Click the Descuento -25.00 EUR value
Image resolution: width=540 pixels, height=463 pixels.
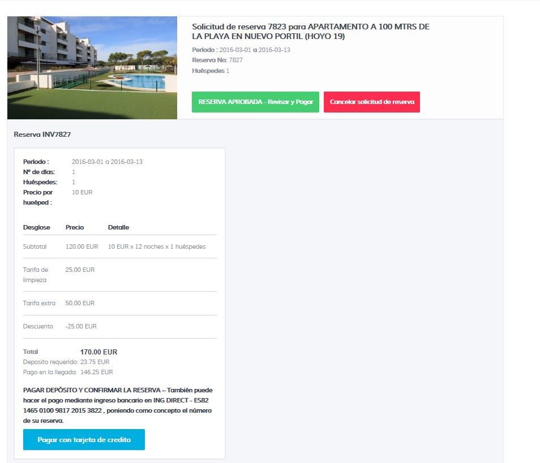81,326
